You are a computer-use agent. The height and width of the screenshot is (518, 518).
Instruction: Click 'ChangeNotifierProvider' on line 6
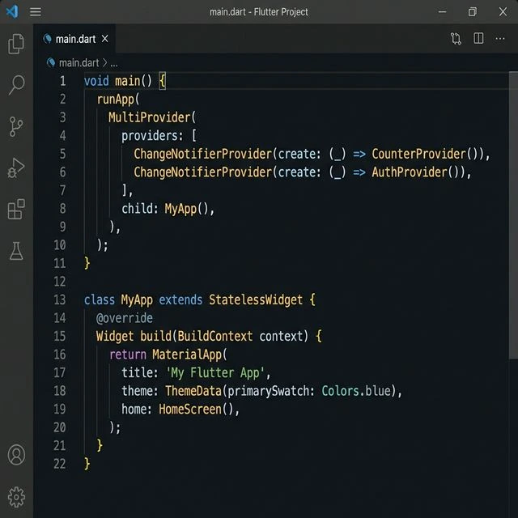[x=202, y=172]
